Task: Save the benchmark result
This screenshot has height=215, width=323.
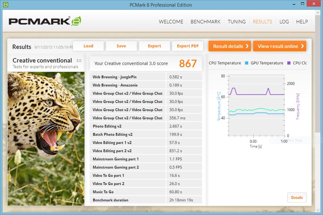Action: click(x=121, y=46)
